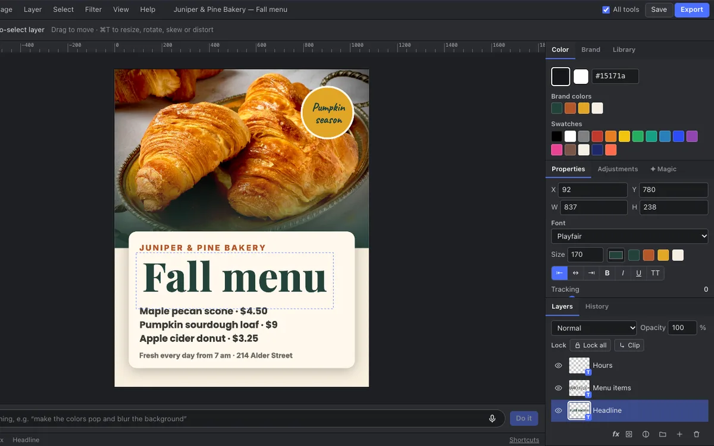714x446 pixels.
Task: Select the Layers tab
Action: pyautogui.click(x=562, y=306)
